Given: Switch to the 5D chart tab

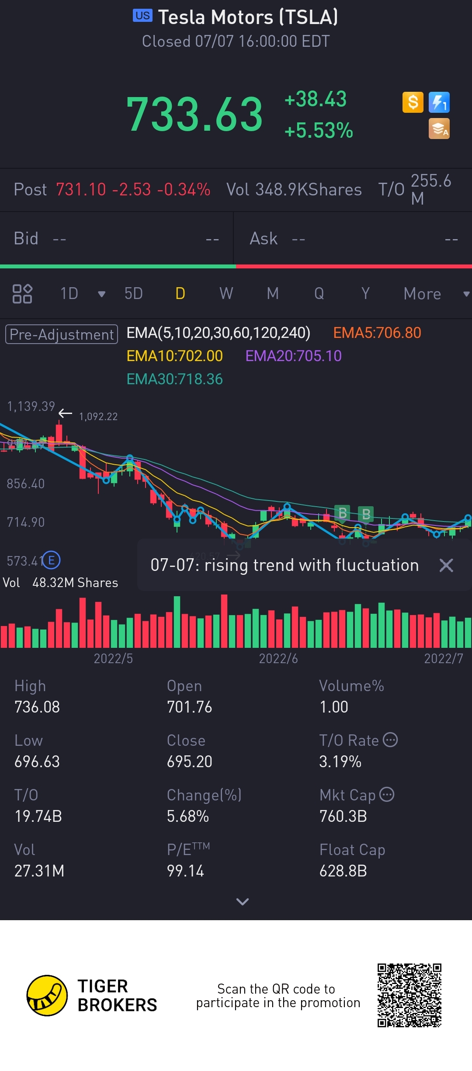Looking at the screenshot, I should [x=134, y=294].
